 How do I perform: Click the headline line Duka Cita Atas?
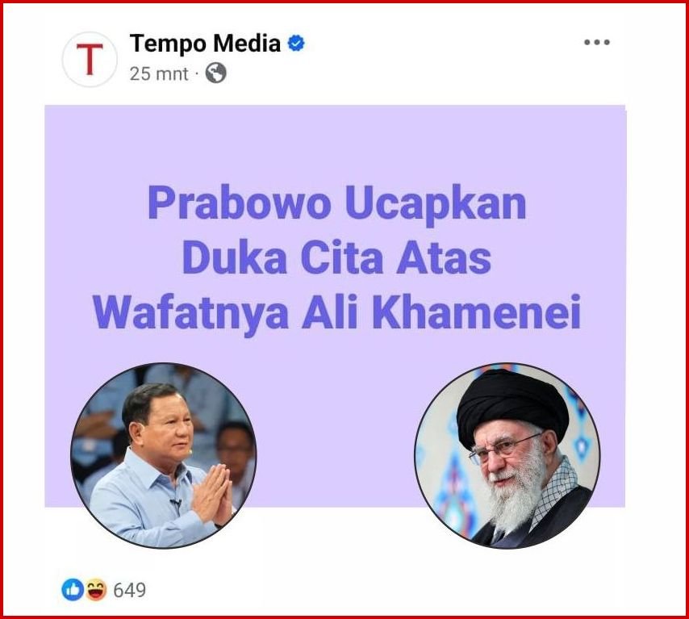click(336, 258)
